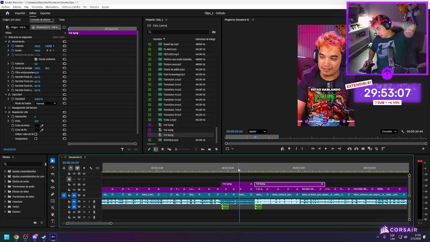Enable Utilizar color de fin checkbox
Viewport: 430px width, 242px height.
(36, 134)
